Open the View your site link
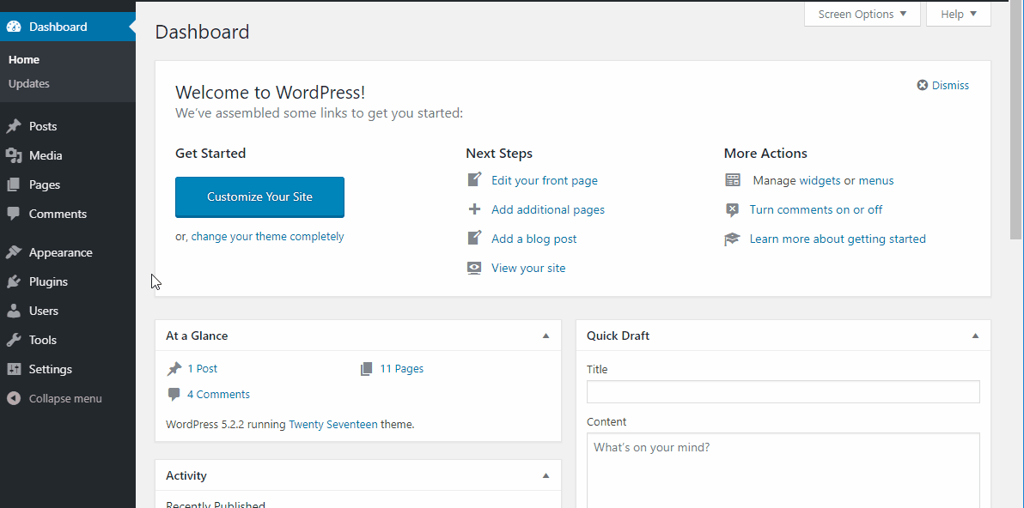 [528, 268]
